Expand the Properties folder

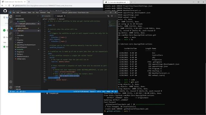tap(20, 40)
